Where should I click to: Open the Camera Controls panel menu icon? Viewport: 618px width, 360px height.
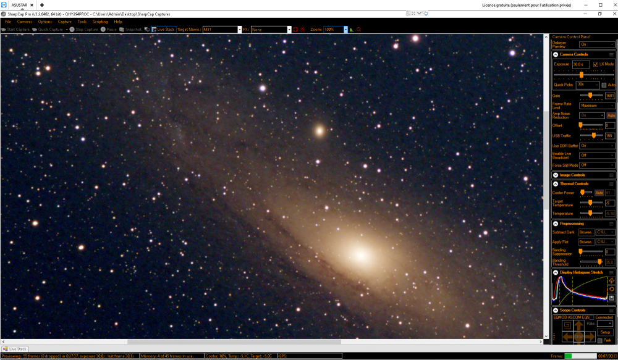[611, 55]
